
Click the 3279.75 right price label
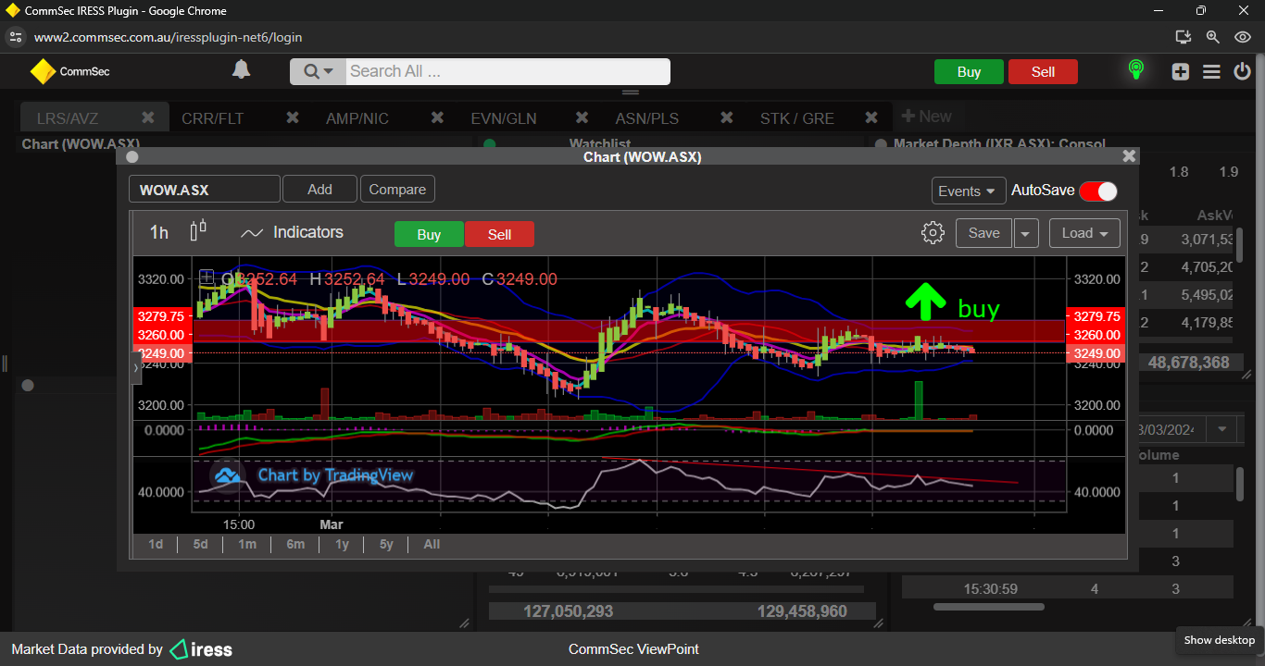[x=1096, y=316]
